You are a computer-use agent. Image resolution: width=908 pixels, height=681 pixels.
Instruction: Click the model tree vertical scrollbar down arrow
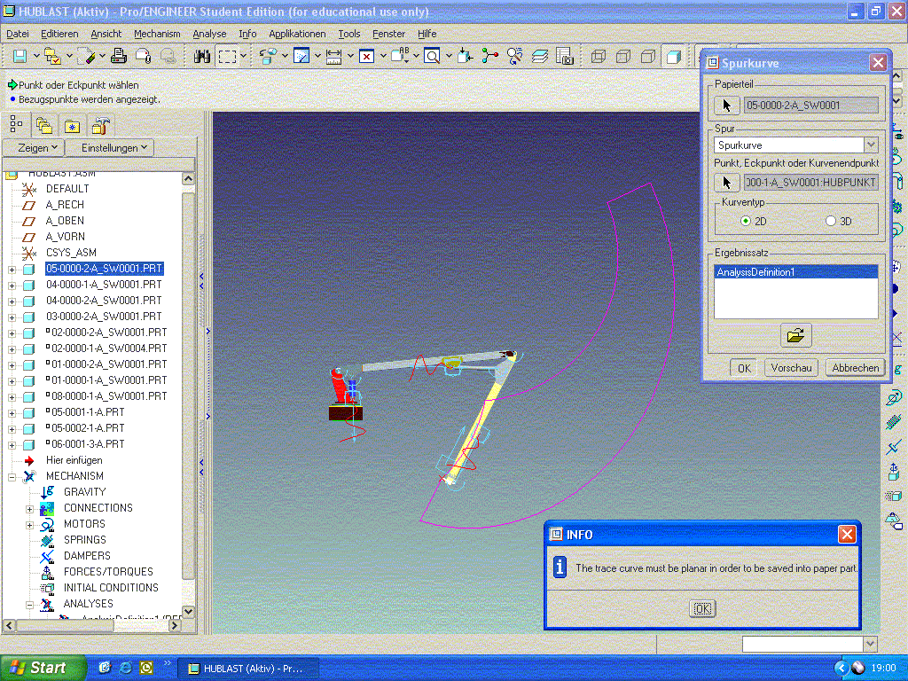(x=188, y=611)
